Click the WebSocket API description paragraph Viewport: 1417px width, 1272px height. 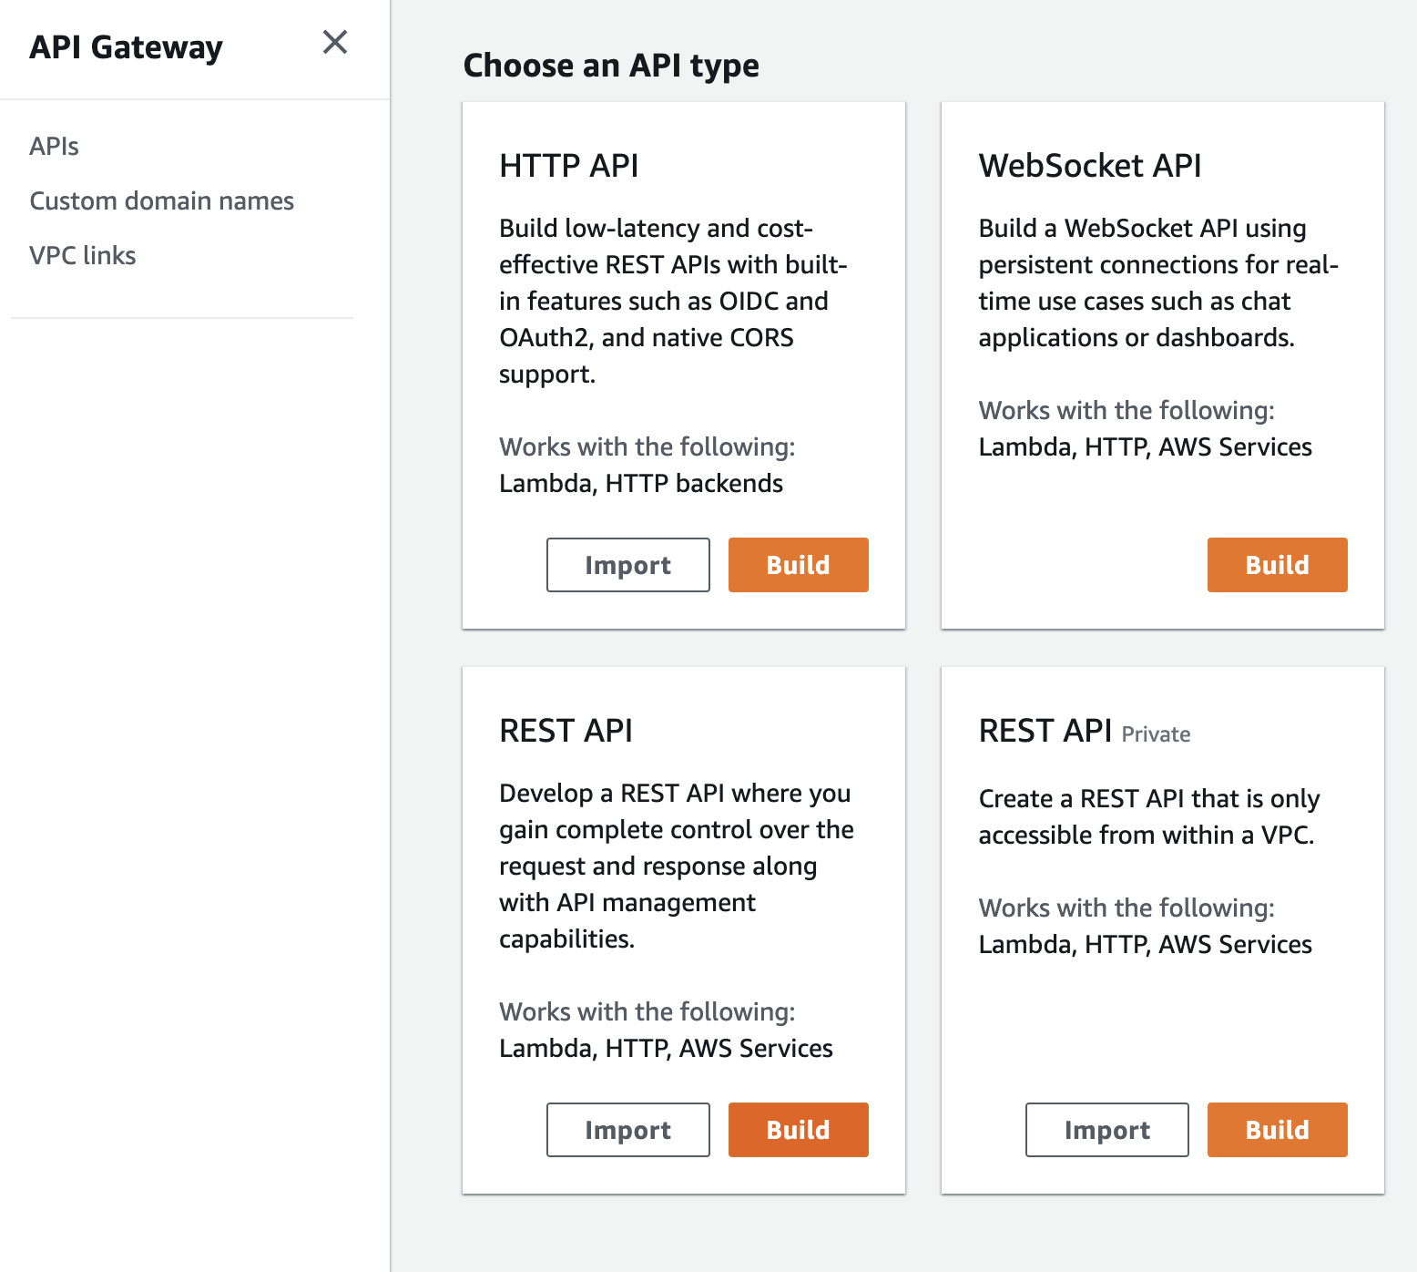1157,282
